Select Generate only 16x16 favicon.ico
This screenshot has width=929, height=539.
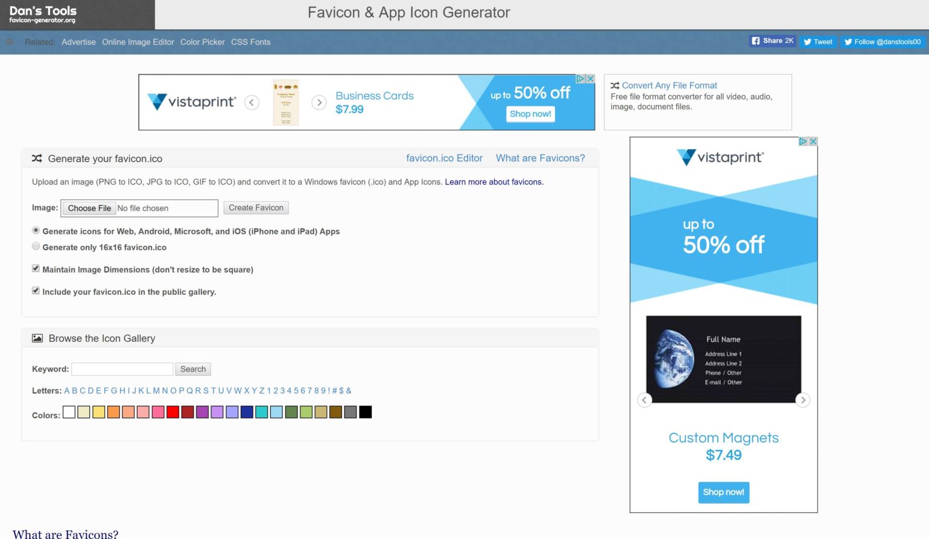(36, 246)
